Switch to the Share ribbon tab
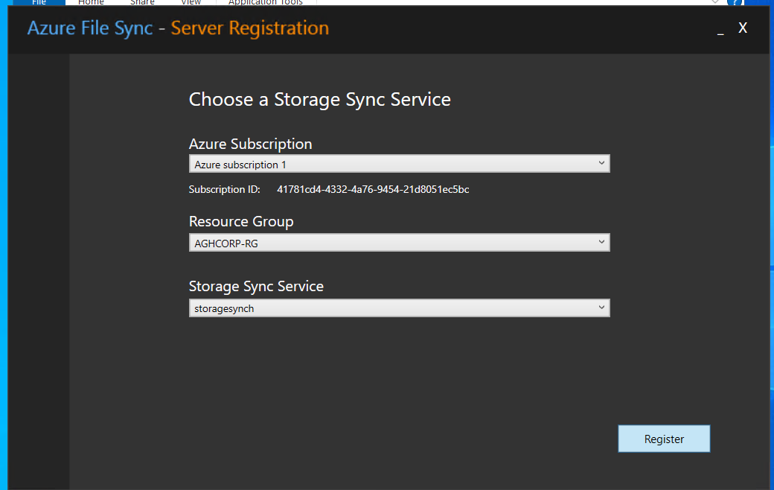Screen dimensions: 774x490 click(x=142, y=2)
